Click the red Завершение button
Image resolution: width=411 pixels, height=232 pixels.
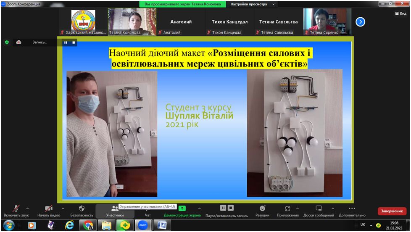point(392,211)
